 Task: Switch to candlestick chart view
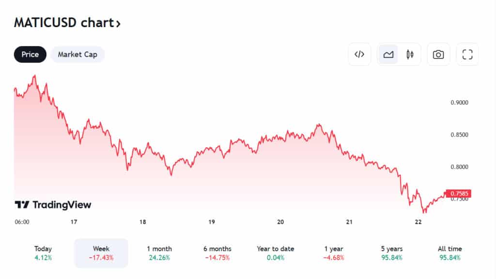[410, 54]
